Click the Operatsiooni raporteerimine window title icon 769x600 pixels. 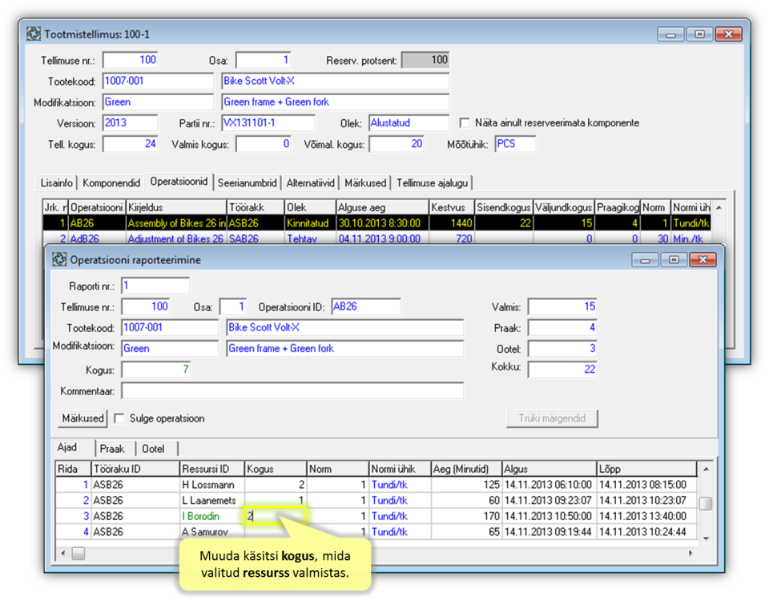(59, 259)
